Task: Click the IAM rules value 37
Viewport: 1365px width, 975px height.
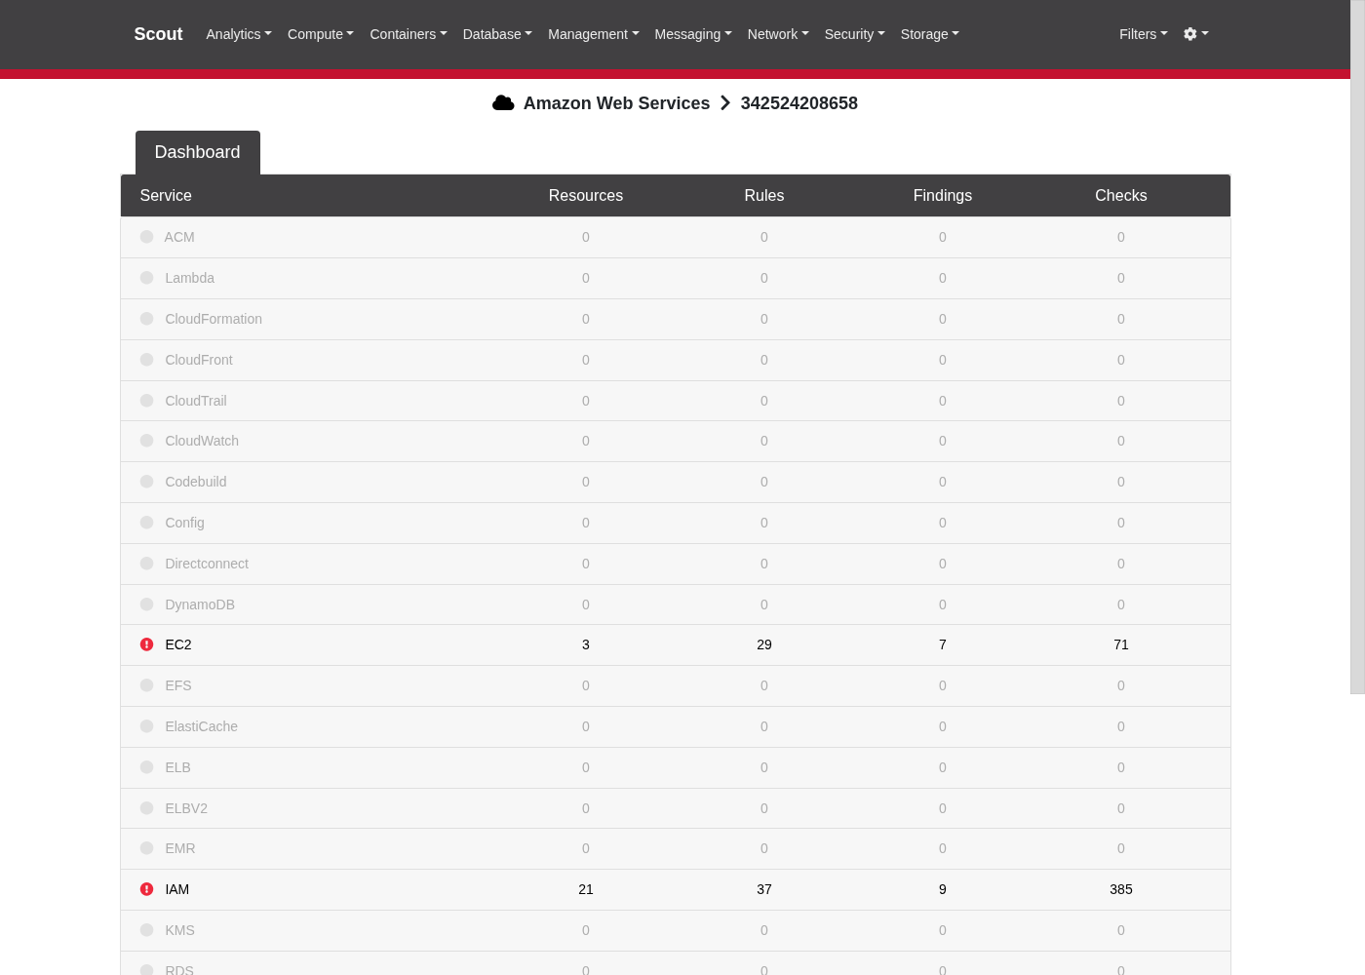Action: point(764,889)
